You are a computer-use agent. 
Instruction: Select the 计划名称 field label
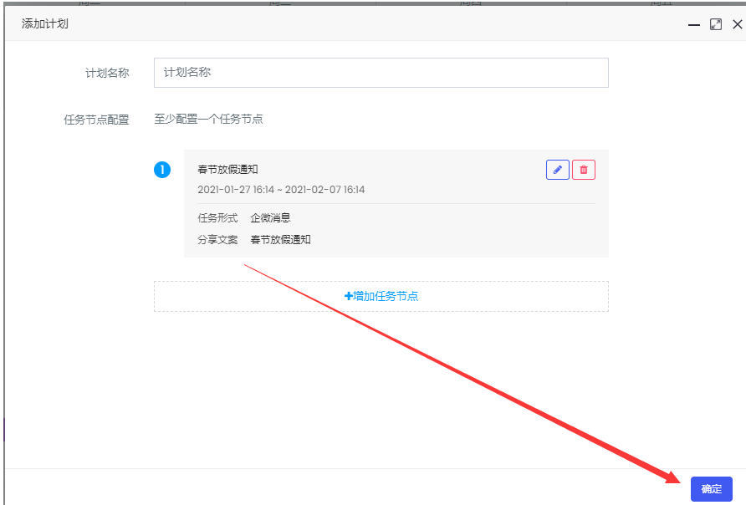[107, 73]
